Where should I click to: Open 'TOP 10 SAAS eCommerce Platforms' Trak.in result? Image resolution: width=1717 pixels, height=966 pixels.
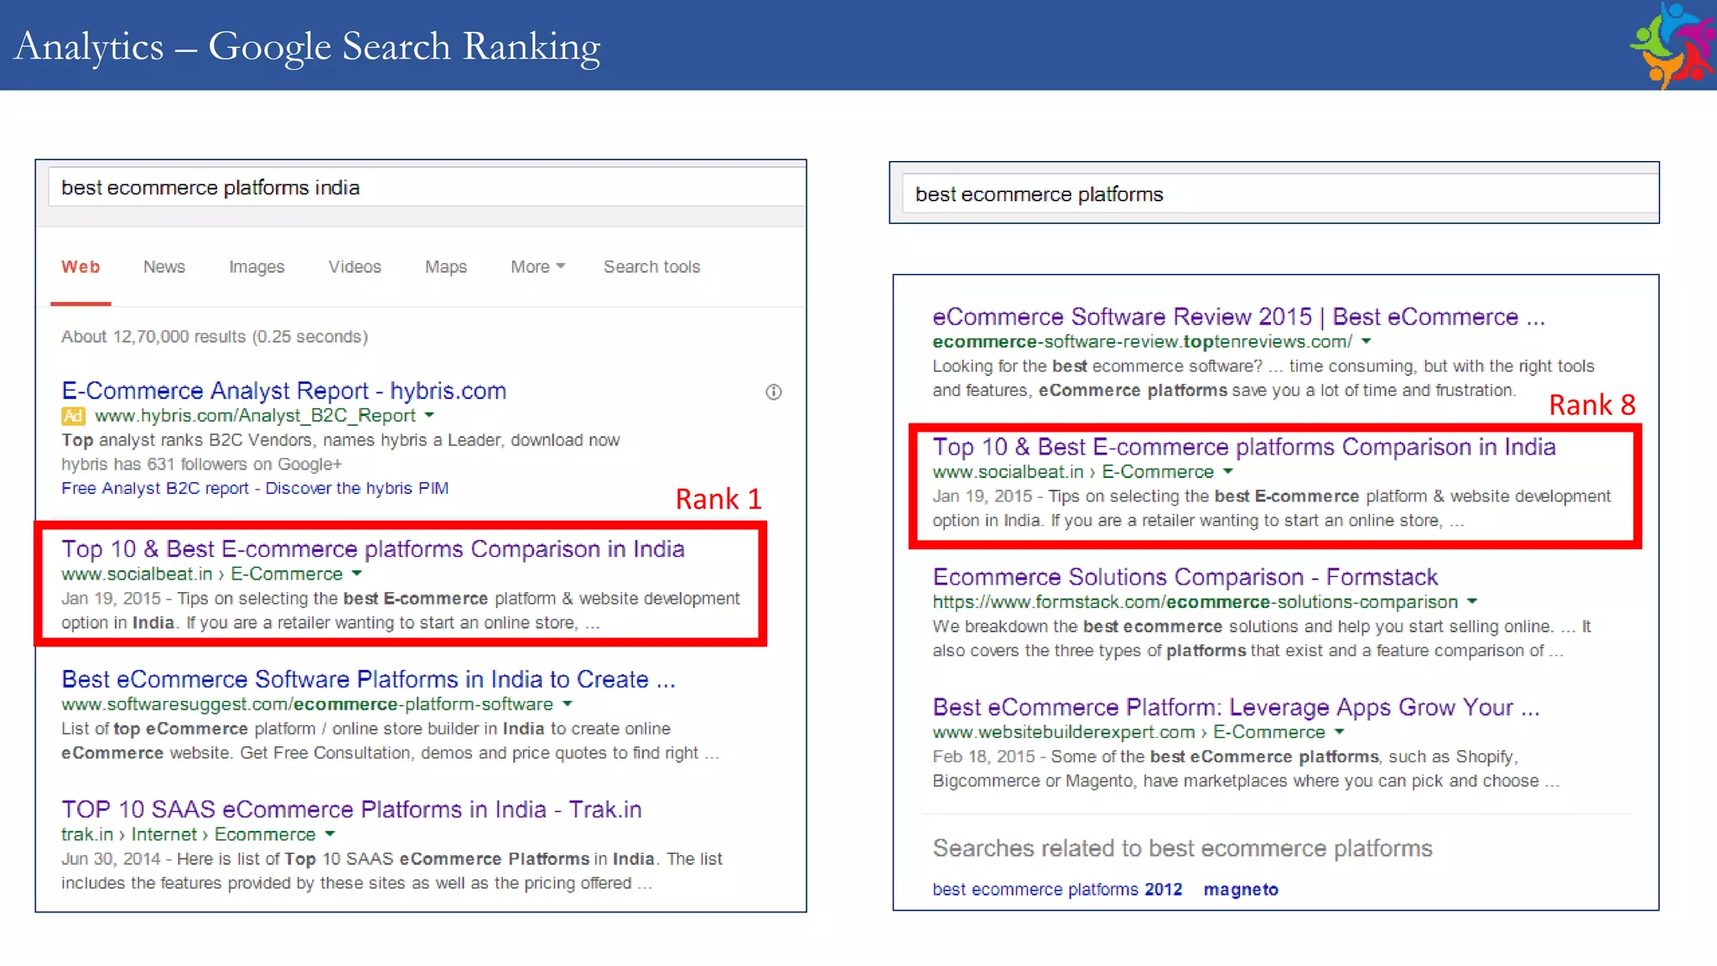tap(351, 809)
